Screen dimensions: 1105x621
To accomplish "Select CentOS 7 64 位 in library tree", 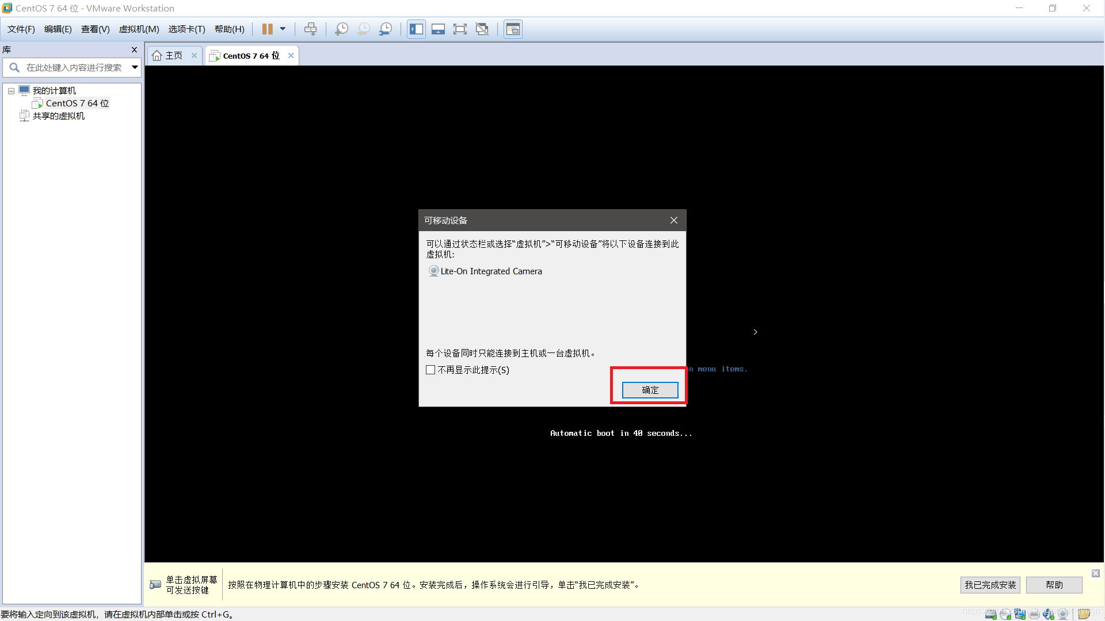I will [77, 103].
